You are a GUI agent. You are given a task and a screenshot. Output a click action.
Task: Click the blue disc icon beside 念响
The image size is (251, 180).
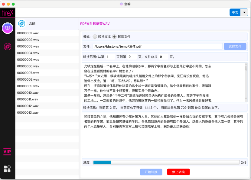21,24
